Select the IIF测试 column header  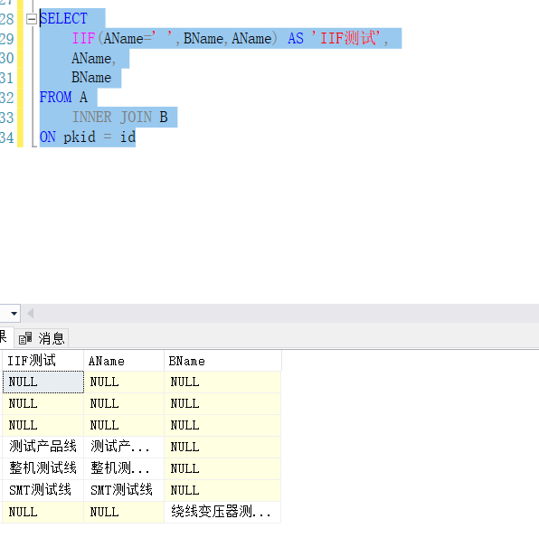point(43,361)
